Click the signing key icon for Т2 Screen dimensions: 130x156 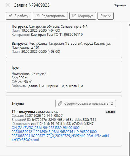(60, 104)
